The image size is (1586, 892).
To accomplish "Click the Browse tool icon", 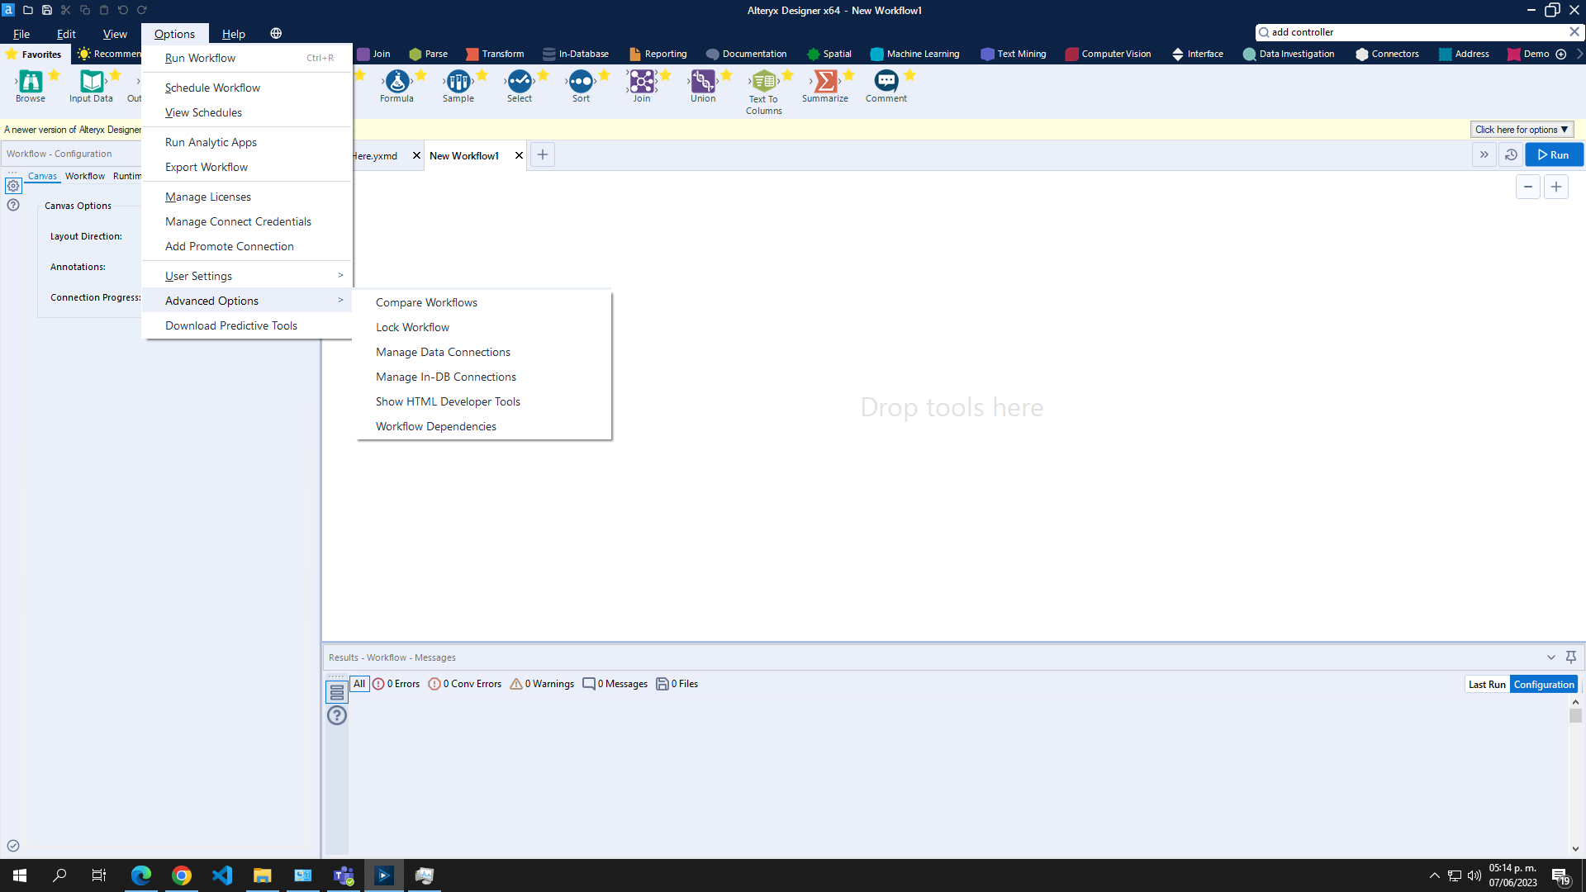I will pyautogui.click(x=31, y=83).
